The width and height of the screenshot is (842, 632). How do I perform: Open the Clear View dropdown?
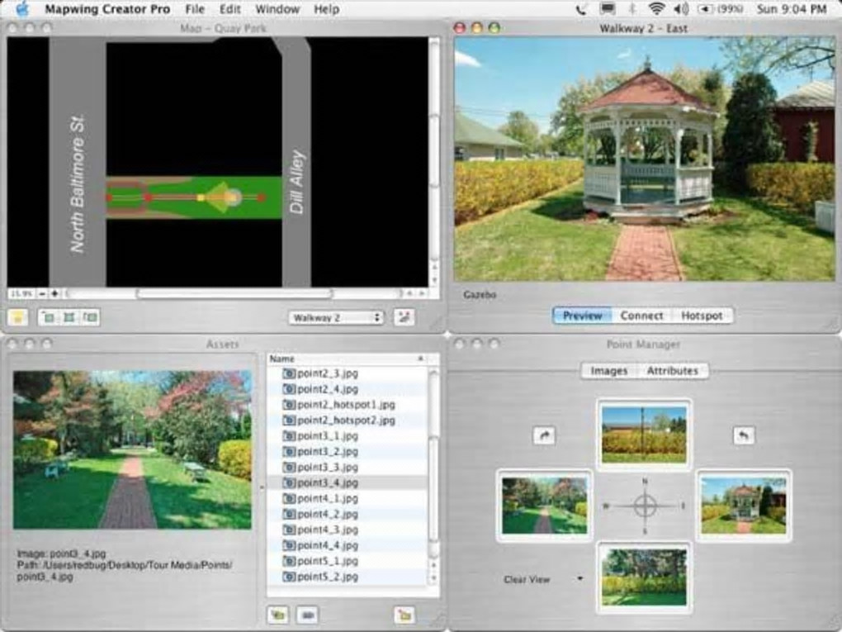(x=543, y=579)
